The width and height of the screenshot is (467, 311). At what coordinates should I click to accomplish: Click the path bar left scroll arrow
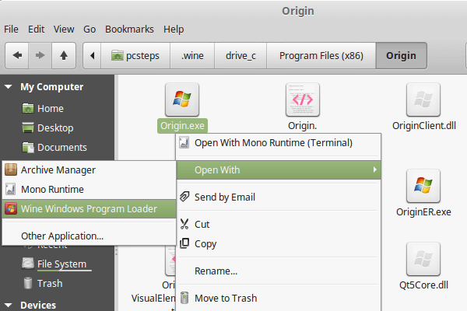93,55
